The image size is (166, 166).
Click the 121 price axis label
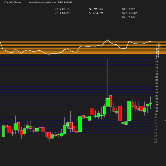click(156, 99)
